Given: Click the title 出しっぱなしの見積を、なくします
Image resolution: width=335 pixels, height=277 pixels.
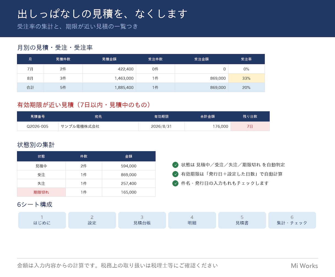Looking at the screenshot, I should coord(102,14).
